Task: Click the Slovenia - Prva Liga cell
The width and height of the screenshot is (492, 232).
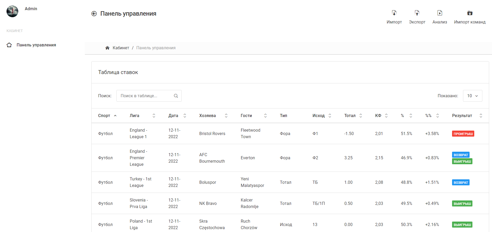Action: 139,203
